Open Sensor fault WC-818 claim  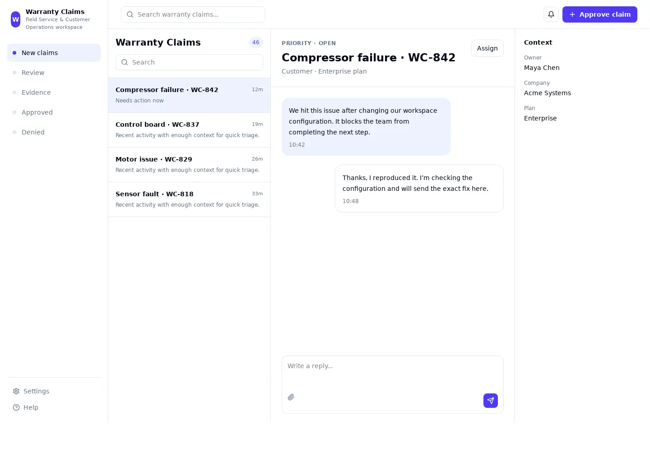click(190, 199)
